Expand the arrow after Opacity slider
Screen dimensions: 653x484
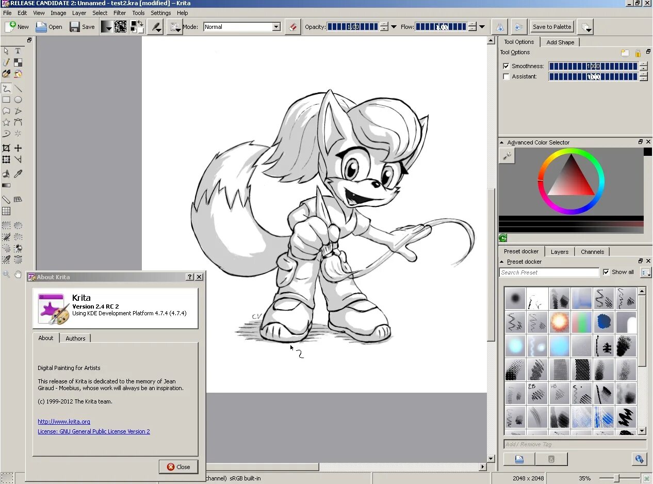click(x=394, y=27)
